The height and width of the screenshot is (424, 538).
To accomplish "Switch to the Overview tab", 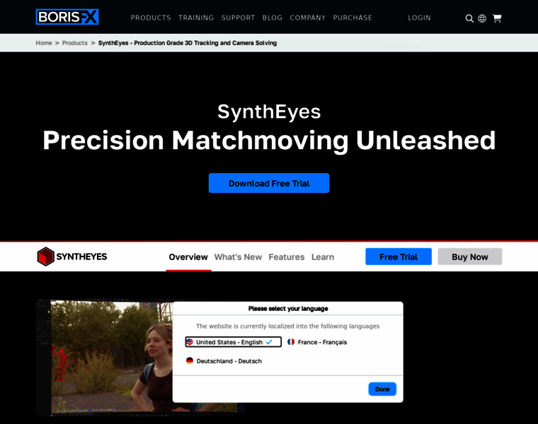I will [188, 257].
